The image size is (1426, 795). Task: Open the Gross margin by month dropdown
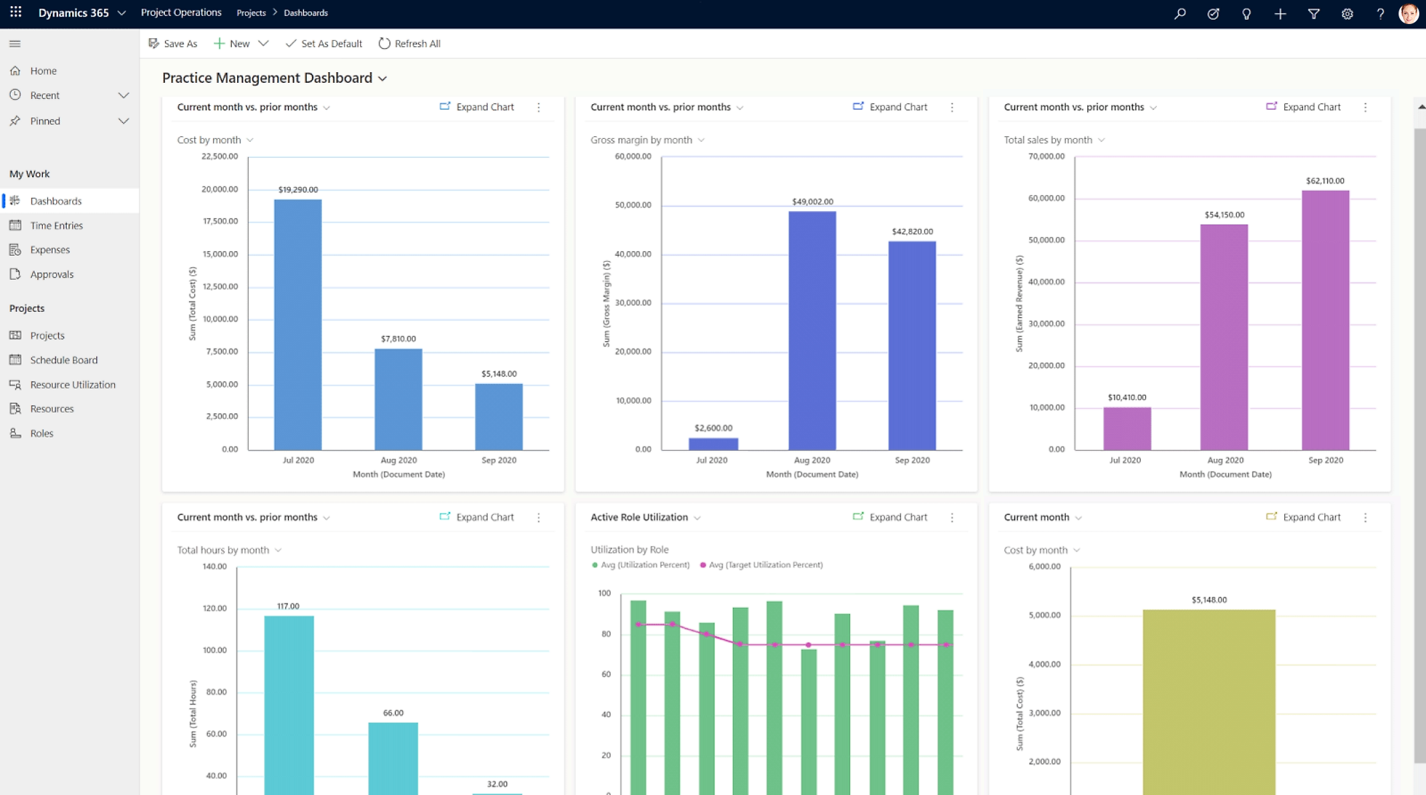point(701,140)
